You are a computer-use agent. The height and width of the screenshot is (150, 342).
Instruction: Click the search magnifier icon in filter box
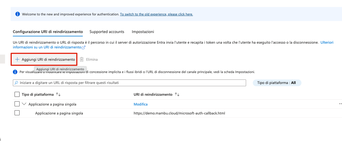[x=16, y=83]
